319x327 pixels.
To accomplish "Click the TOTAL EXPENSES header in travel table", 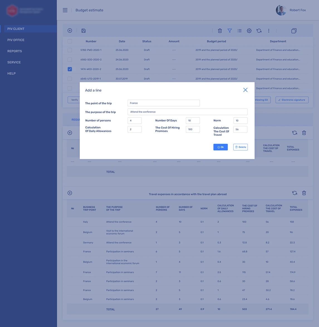I will click(296, 208).
